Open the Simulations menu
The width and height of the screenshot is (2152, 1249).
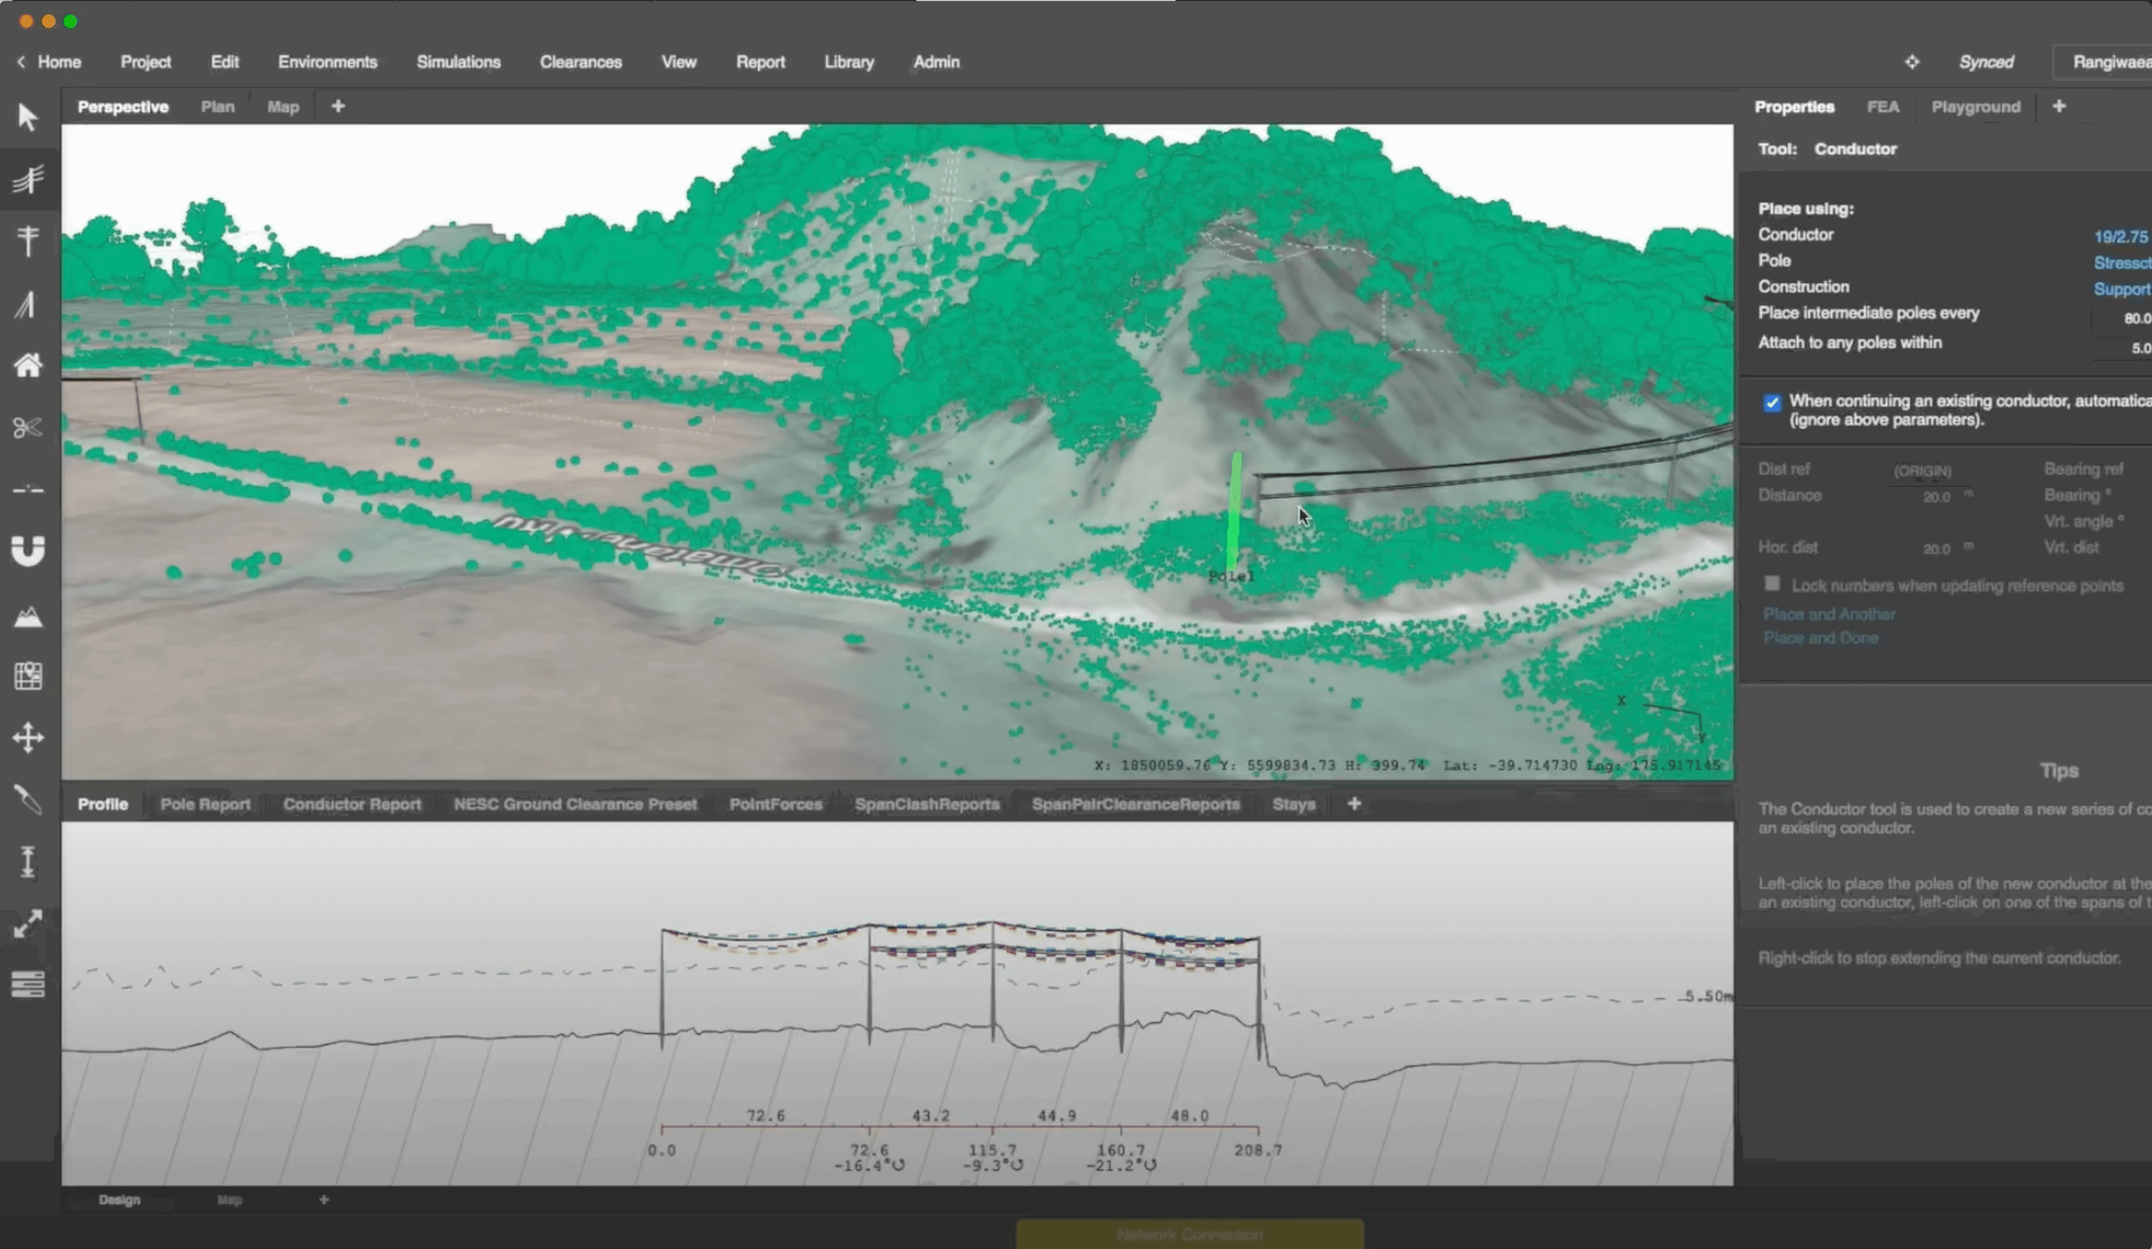(x=459, y=61)
